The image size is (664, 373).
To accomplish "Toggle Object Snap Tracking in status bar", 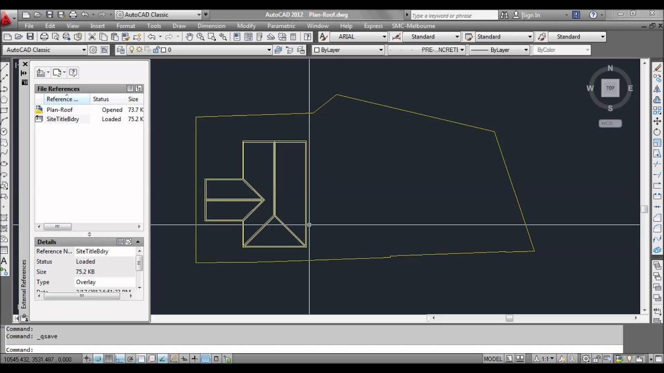I will coord(162,358).
